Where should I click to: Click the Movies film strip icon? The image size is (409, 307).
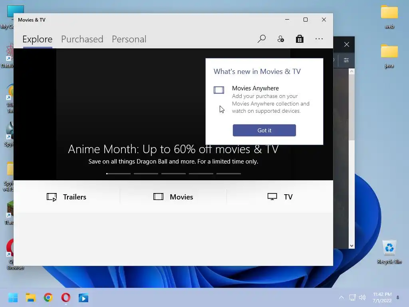(x=158, y=197)
